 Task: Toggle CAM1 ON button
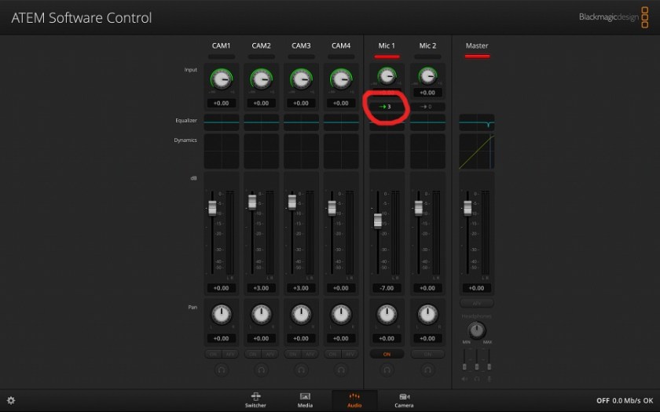214,355
